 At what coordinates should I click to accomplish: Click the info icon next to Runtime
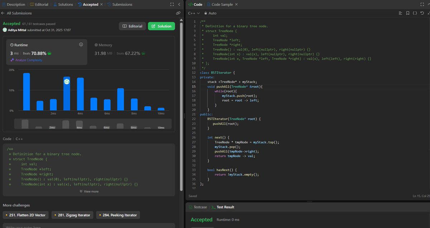81,44
